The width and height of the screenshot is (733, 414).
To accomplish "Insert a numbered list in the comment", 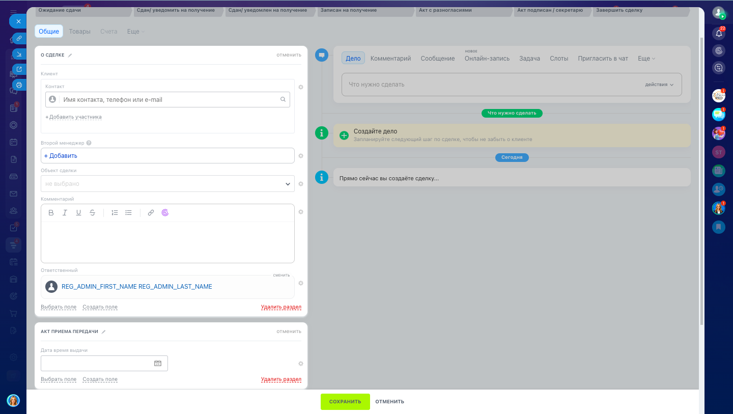I will [x=115, y=213].
